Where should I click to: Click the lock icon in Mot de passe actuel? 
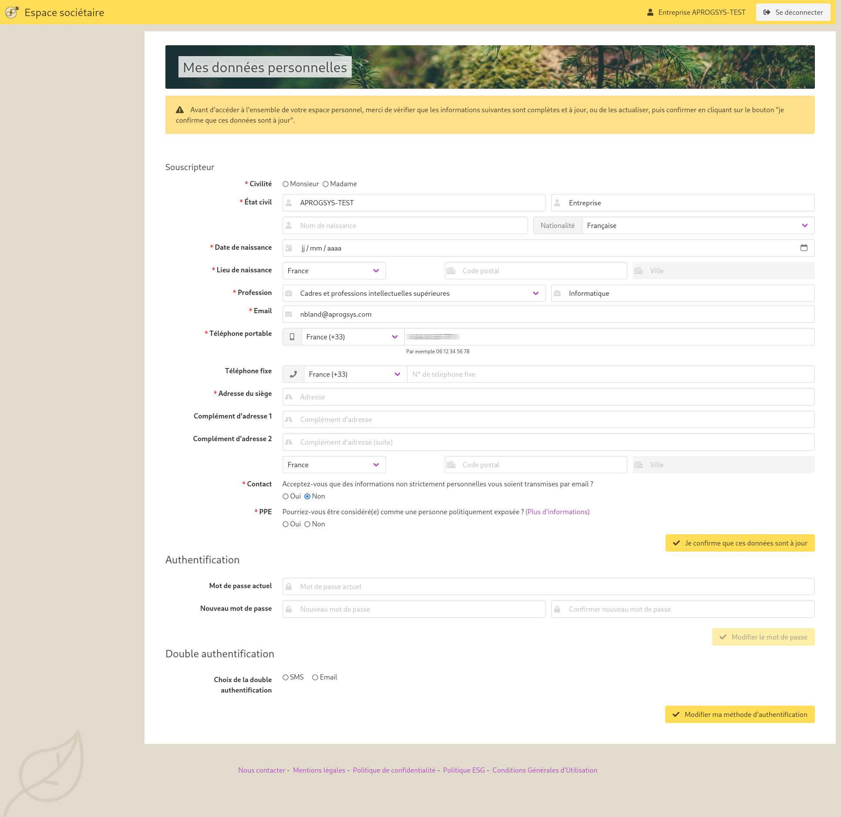[289, 586]
